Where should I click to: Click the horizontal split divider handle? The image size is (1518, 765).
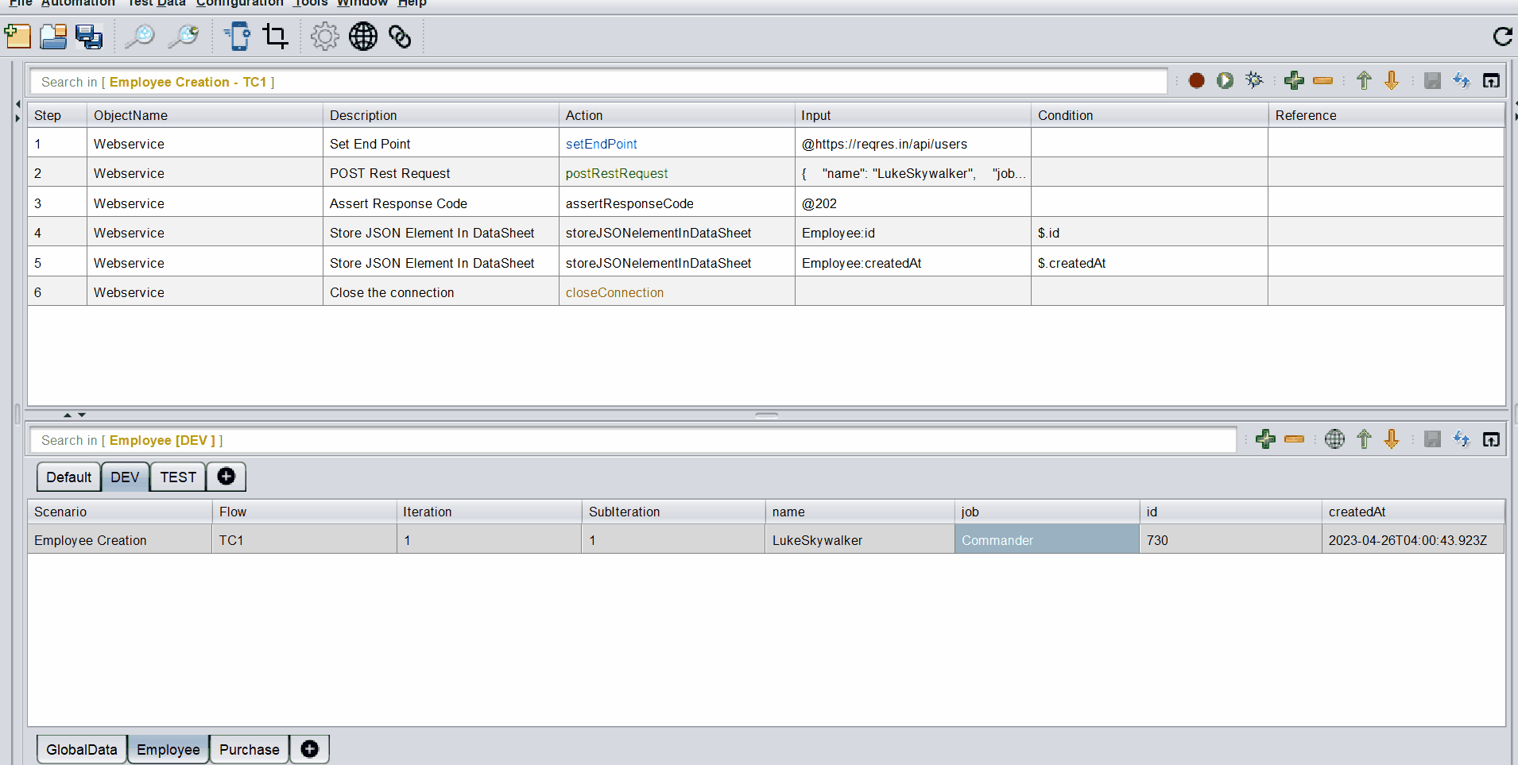point(766,415)
